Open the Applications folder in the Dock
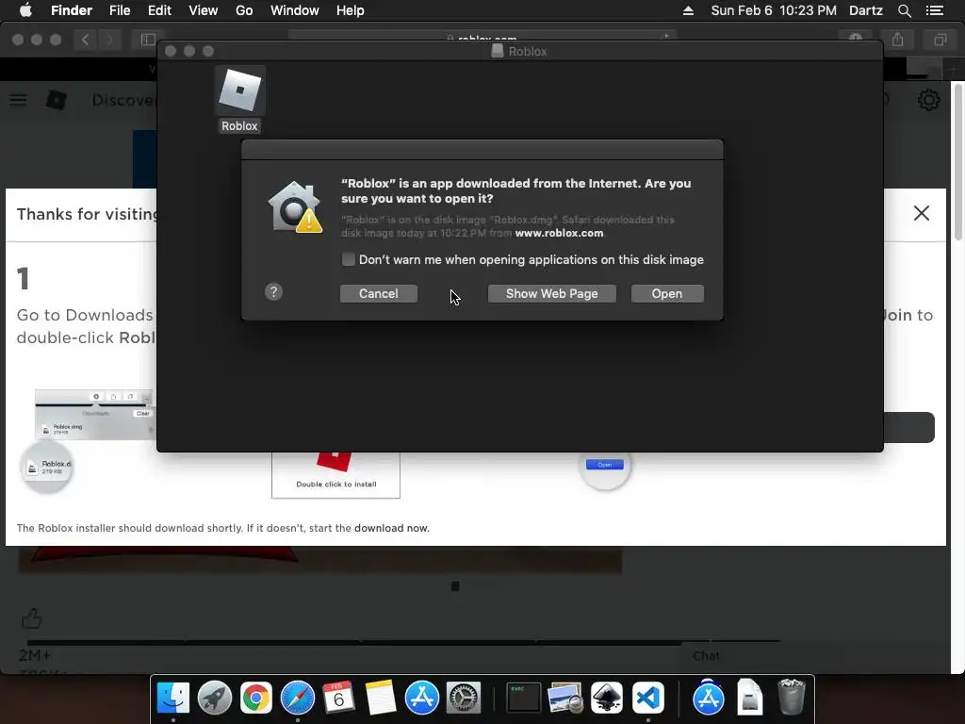This screenshot has width=965, height=724. click(x=709, y=698)
